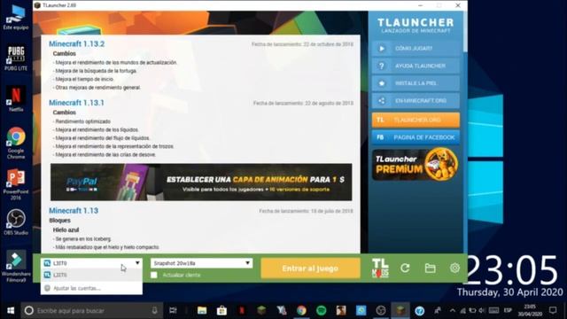This screenshot has height=319, width=567.
Task: Open the Snapshot 20w18a version dropdown
Action: 201,263
